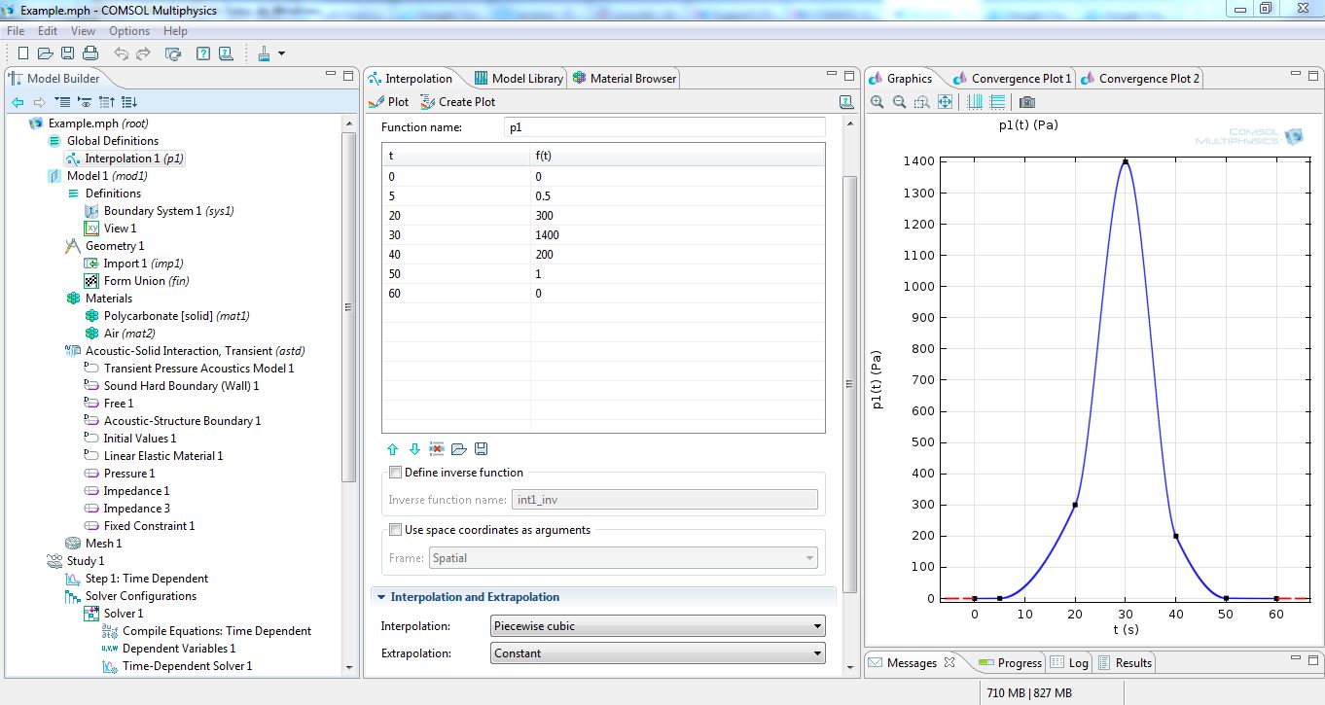
Task: Open the Extrapolation dropdown set to Constant
Action: 658,653
